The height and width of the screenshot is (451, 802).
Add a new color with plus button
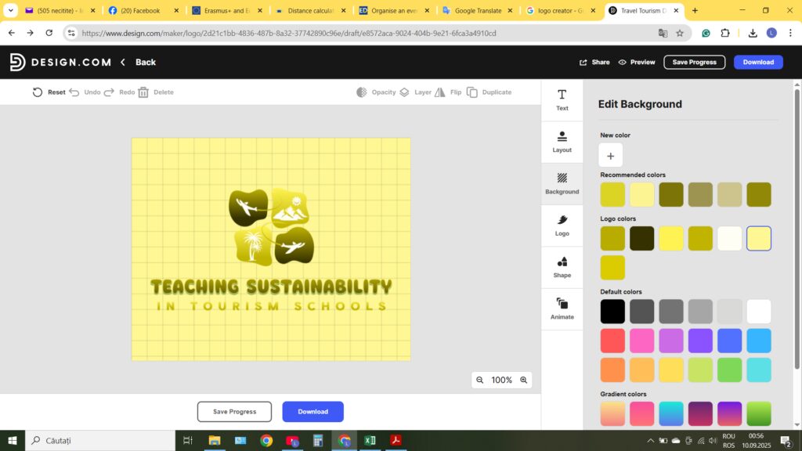click(x=611, y=155)
